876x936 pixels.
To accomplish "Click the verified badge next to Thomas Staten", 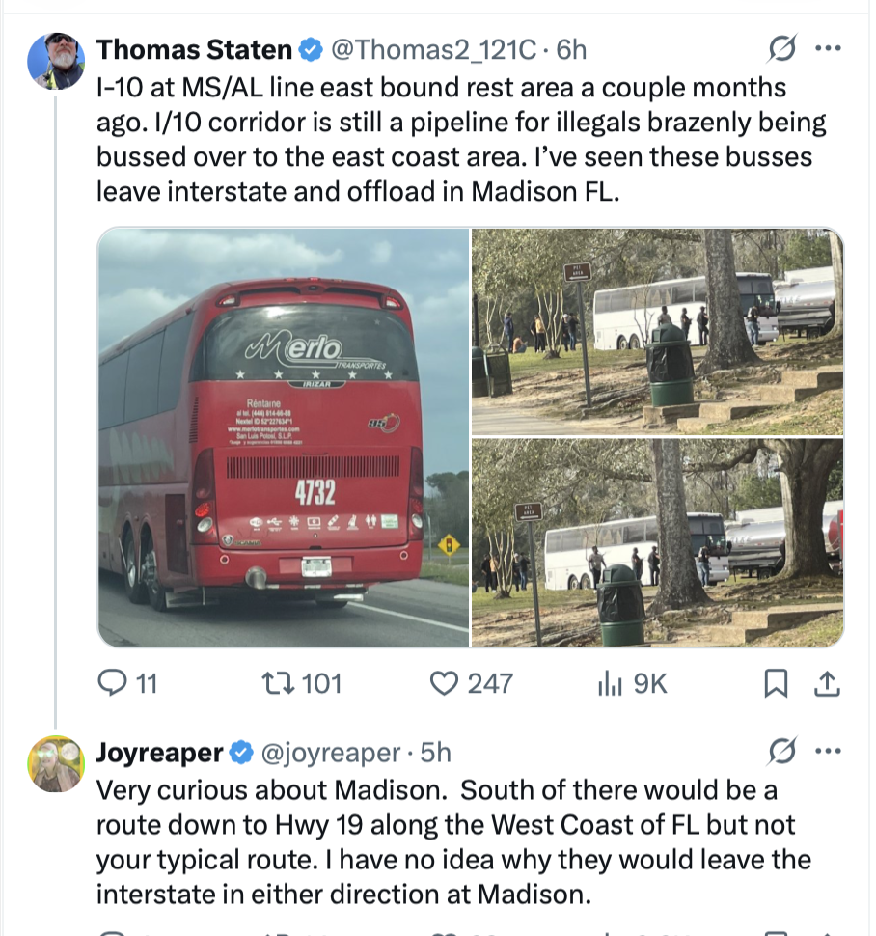I will point(310,49).
